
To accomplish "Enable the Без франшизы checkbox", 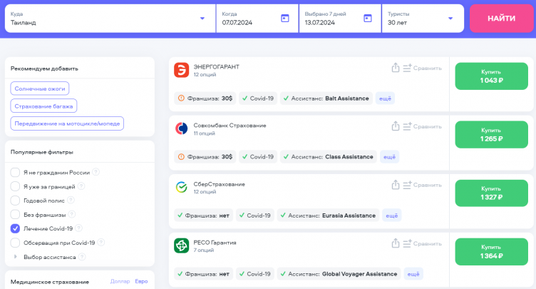I will point(15,214).
